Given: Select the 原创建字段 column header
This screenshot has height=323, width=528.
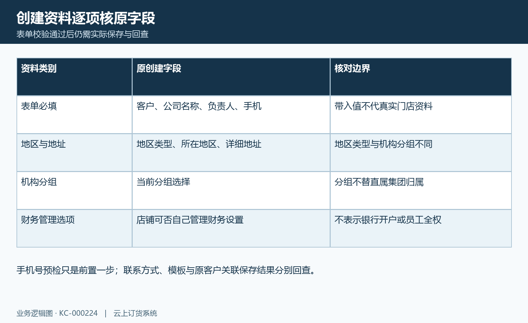Looking at the screenshot, I should (231, 77).
